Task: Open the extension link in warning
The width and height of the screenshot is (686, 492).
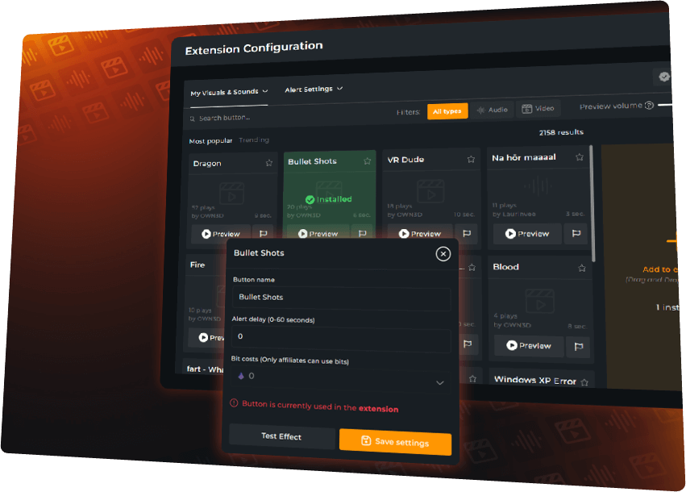Action: pyautogui.click(x=378, y=409)
